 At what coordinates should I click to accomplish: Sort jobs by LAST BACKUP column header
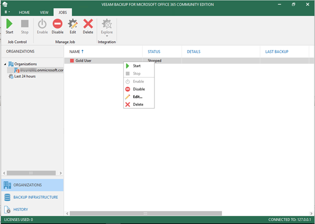pyautogui.click(x=285, y=51)
